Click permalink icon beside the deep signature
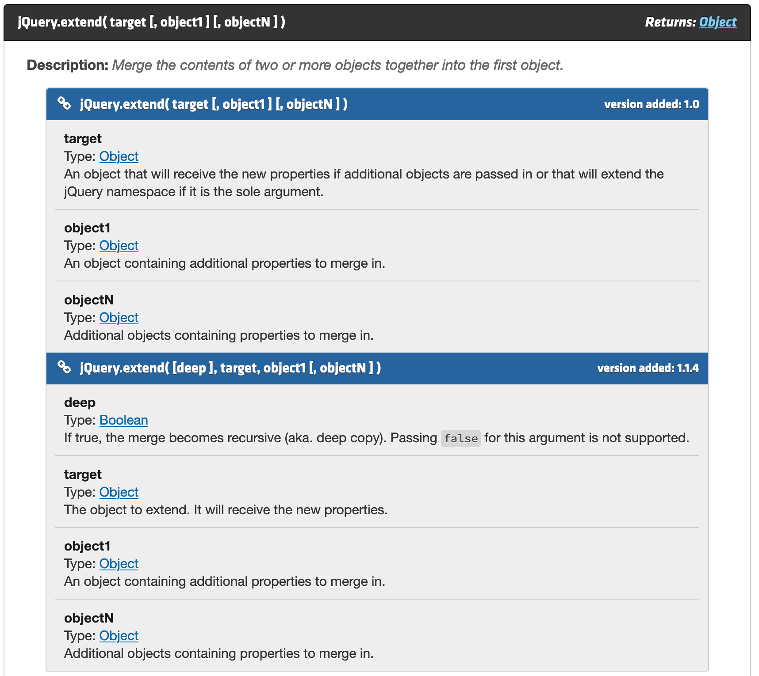759x676 pixels. [x=64, y=367]
